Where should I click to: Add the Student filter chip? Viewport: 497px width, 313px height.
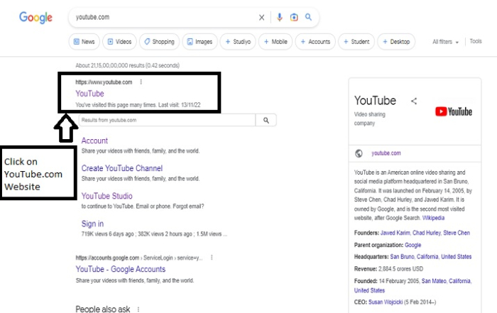356,42
